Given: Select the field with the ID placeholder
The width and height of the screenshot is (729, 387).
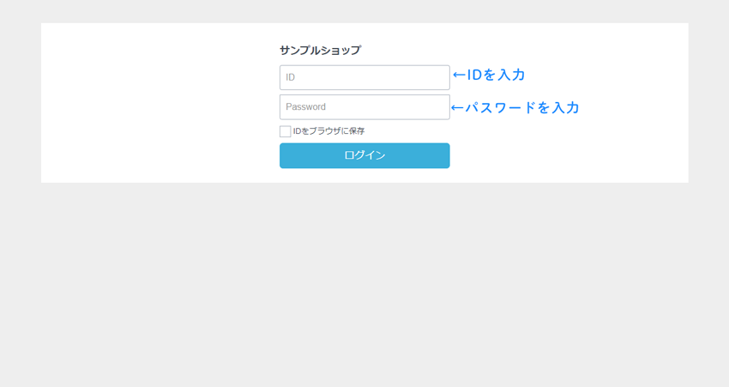Looking at the screenshot, I should (364, 77).
